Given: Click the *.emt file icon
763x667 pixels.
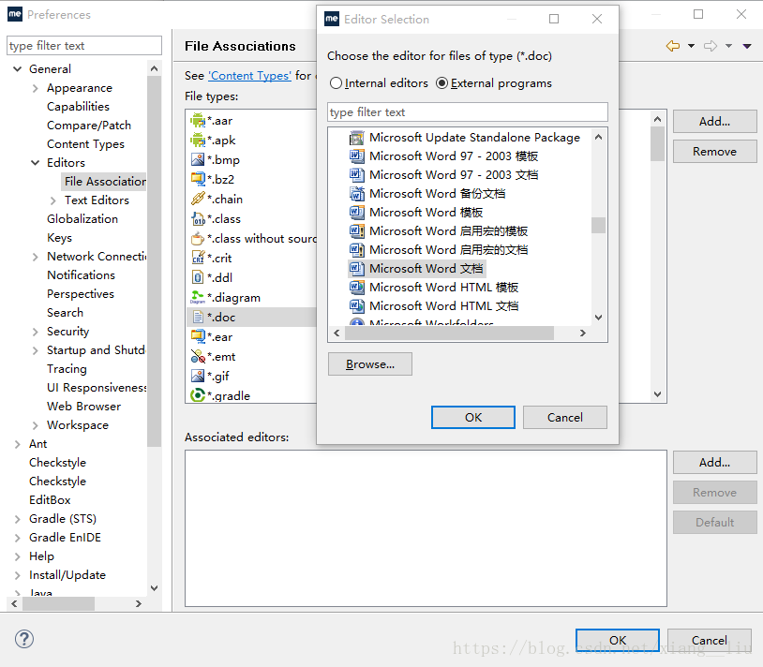Looking at the screenshot, I should [x=198, y=356].
